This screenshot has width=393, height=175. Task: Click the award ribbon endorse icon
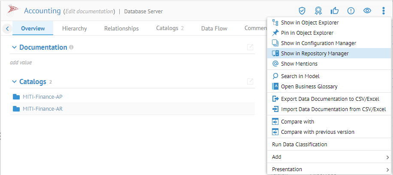point(318,11)
